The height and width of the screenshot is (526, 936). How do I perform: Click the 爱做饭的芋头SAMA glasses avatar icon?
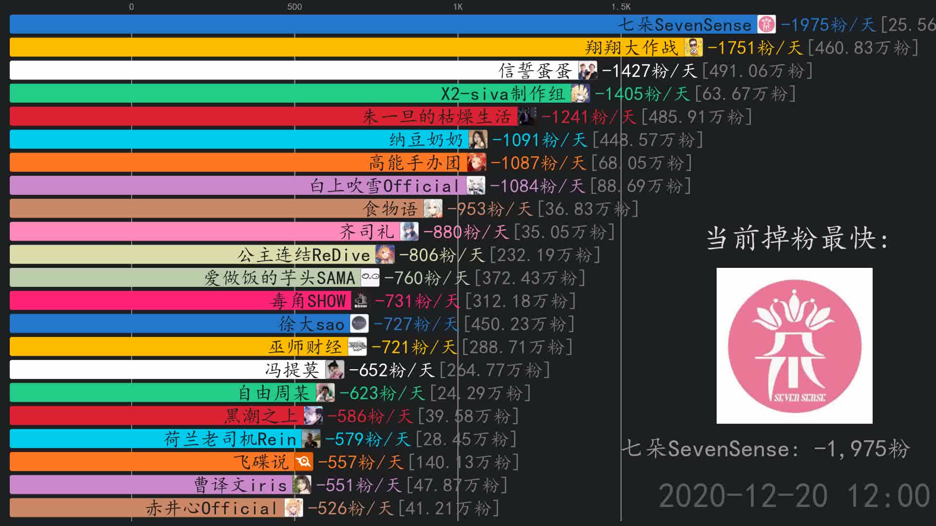370,278
